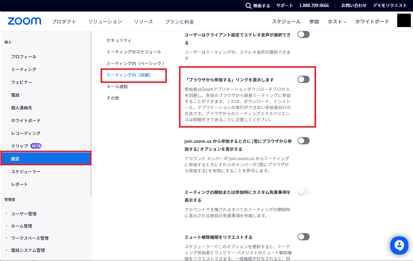Open プロフィール in the sidebar
The height and width of the screenshot is (261, 413).
point(24,57)
